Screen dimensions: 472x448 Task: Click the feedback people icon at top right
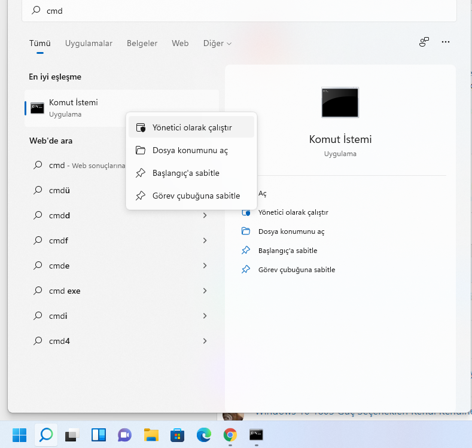click(424, 42)
